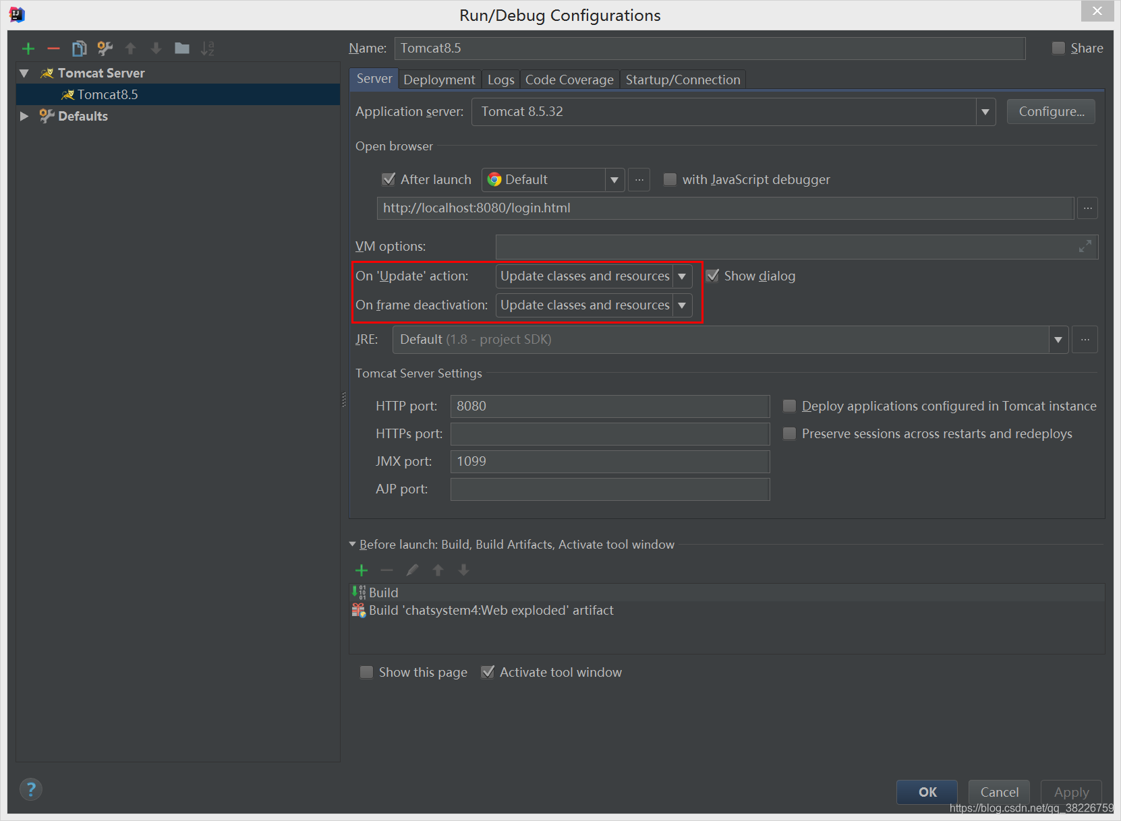The height and width of the screenshot is (821, 1121).
Task: Open On frame deactivation dropdown
Action: pos(682,305)
